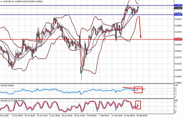Select the red horizontal support line
This screenshot has height=118, width=183.
tap(87, 39)
